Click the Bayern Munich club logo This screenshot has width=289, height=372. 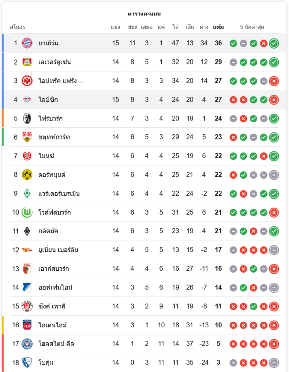[27, 43]
